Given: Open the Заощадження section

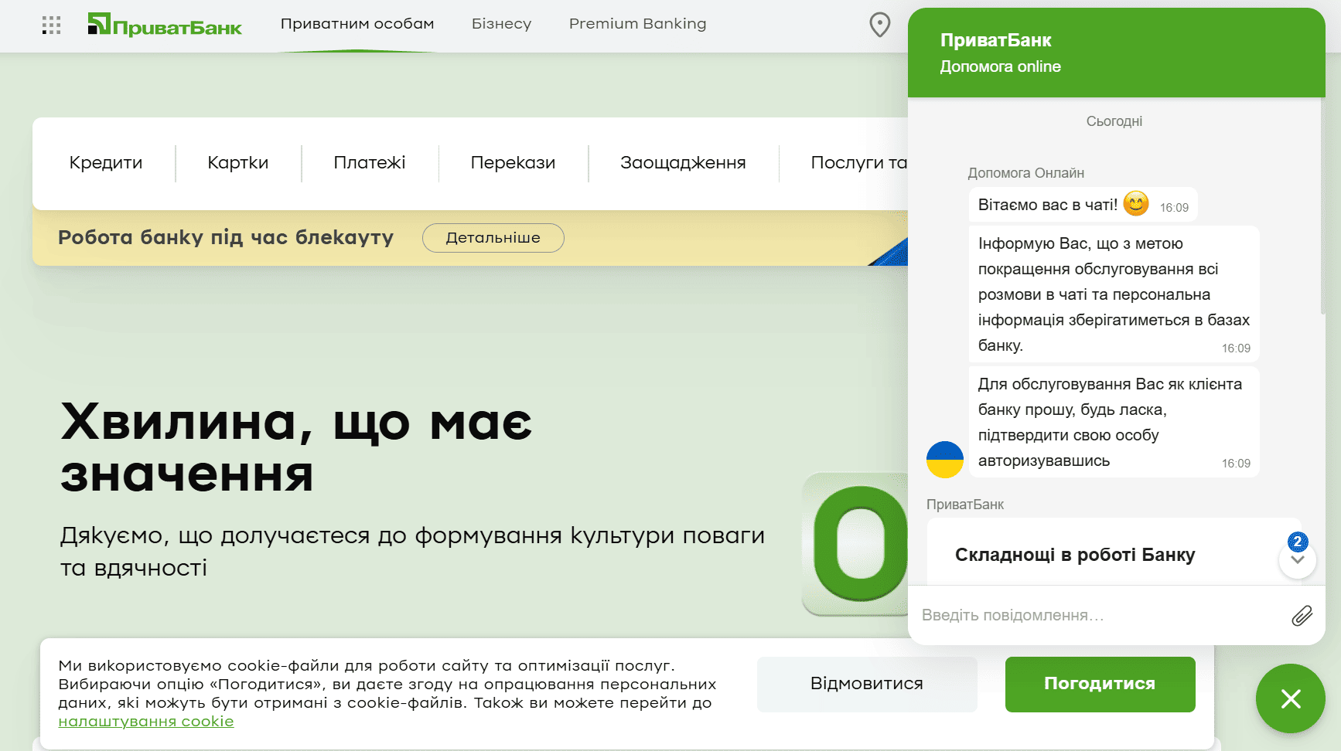Looking at the screenshot, I should tap(683, 163).
